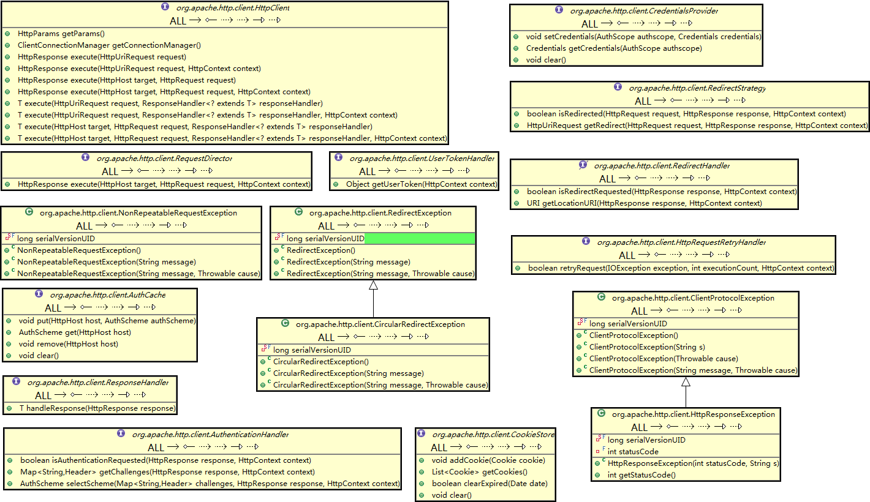Image resolution: width=870 pixels, height=502 pixels.
Task: Click the private final icon beside int statusCode
Action: [600, 451]
